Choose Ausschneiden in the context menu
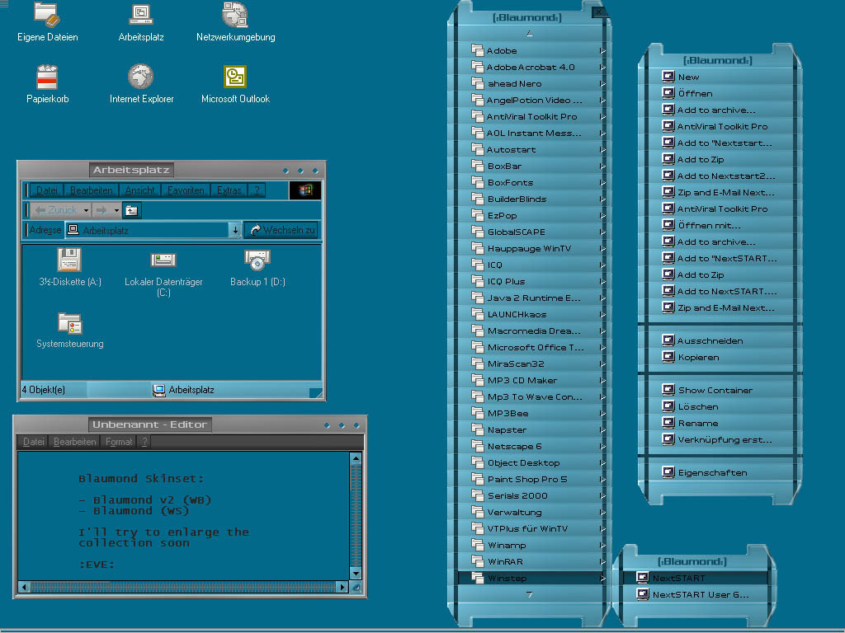Screen dimensions: 845x633 click(x=720, y=340)
